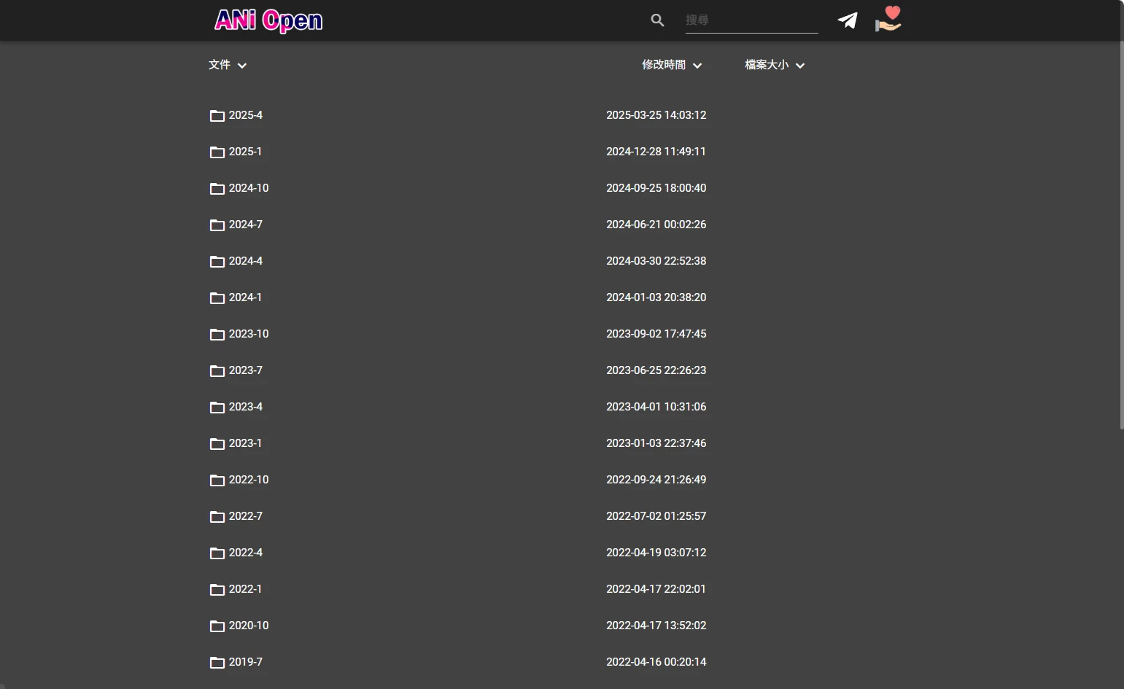Open the 2022-10 folder
The image size is (1124, 689).
[x=248, y=480]
